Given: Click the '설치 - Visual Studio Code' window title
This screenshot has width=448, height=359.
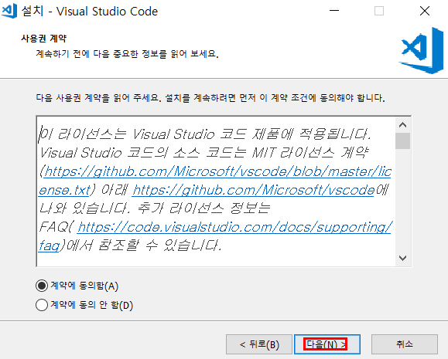Looking at the screenshot, I should pyautogui.click(x=90, y=12).
